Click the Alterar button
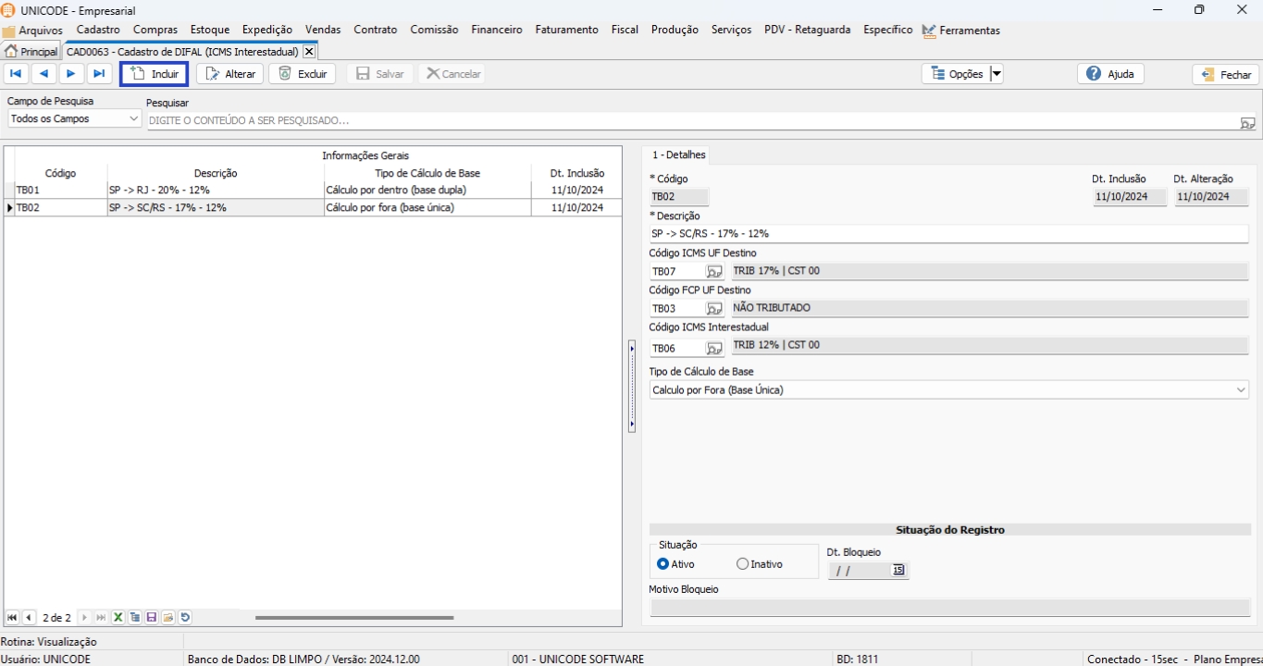The image size is (1263, 666). [x=230, y=74]
